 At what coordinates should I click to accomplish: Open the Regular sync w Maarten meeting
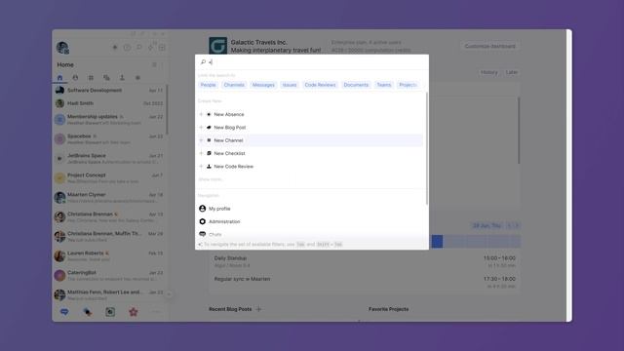pos(365,282)
